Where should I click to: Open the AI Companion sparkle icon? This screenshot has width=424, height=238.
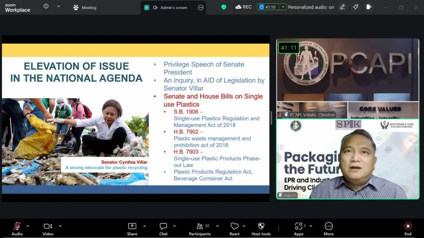(x=356, y=7)
